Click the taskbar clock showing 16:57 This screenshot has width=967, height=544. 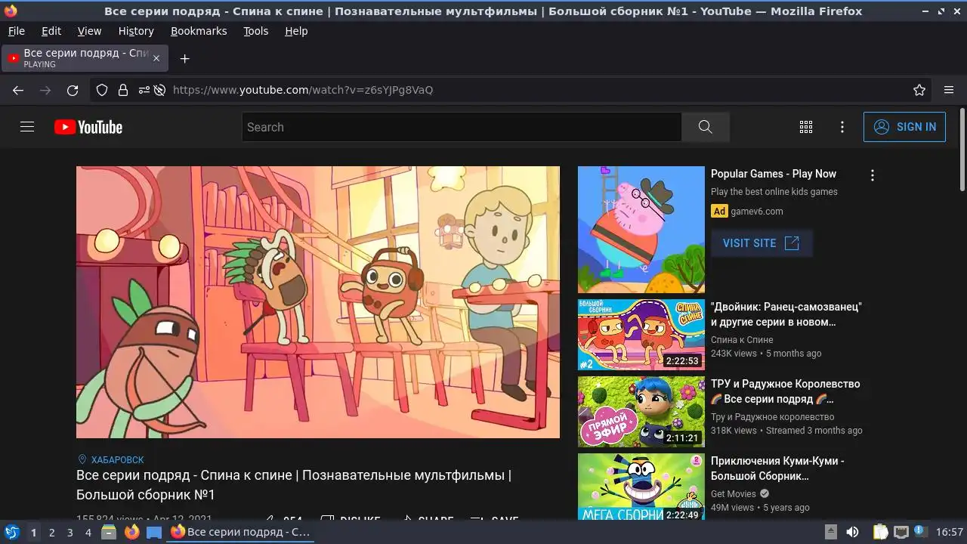950,532
